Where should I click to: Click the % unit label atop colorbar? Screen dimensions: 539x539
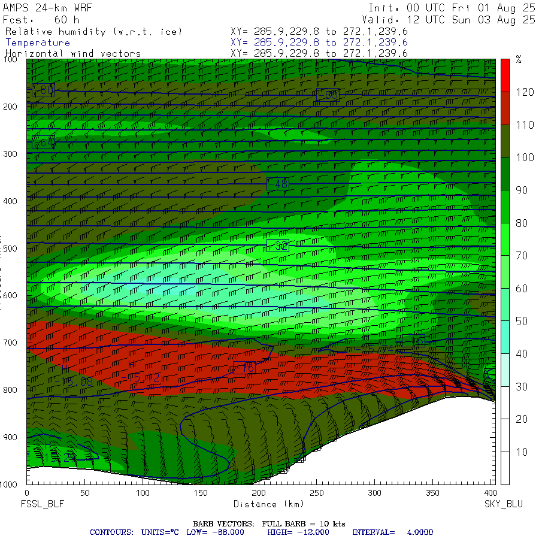click(519, 60)
